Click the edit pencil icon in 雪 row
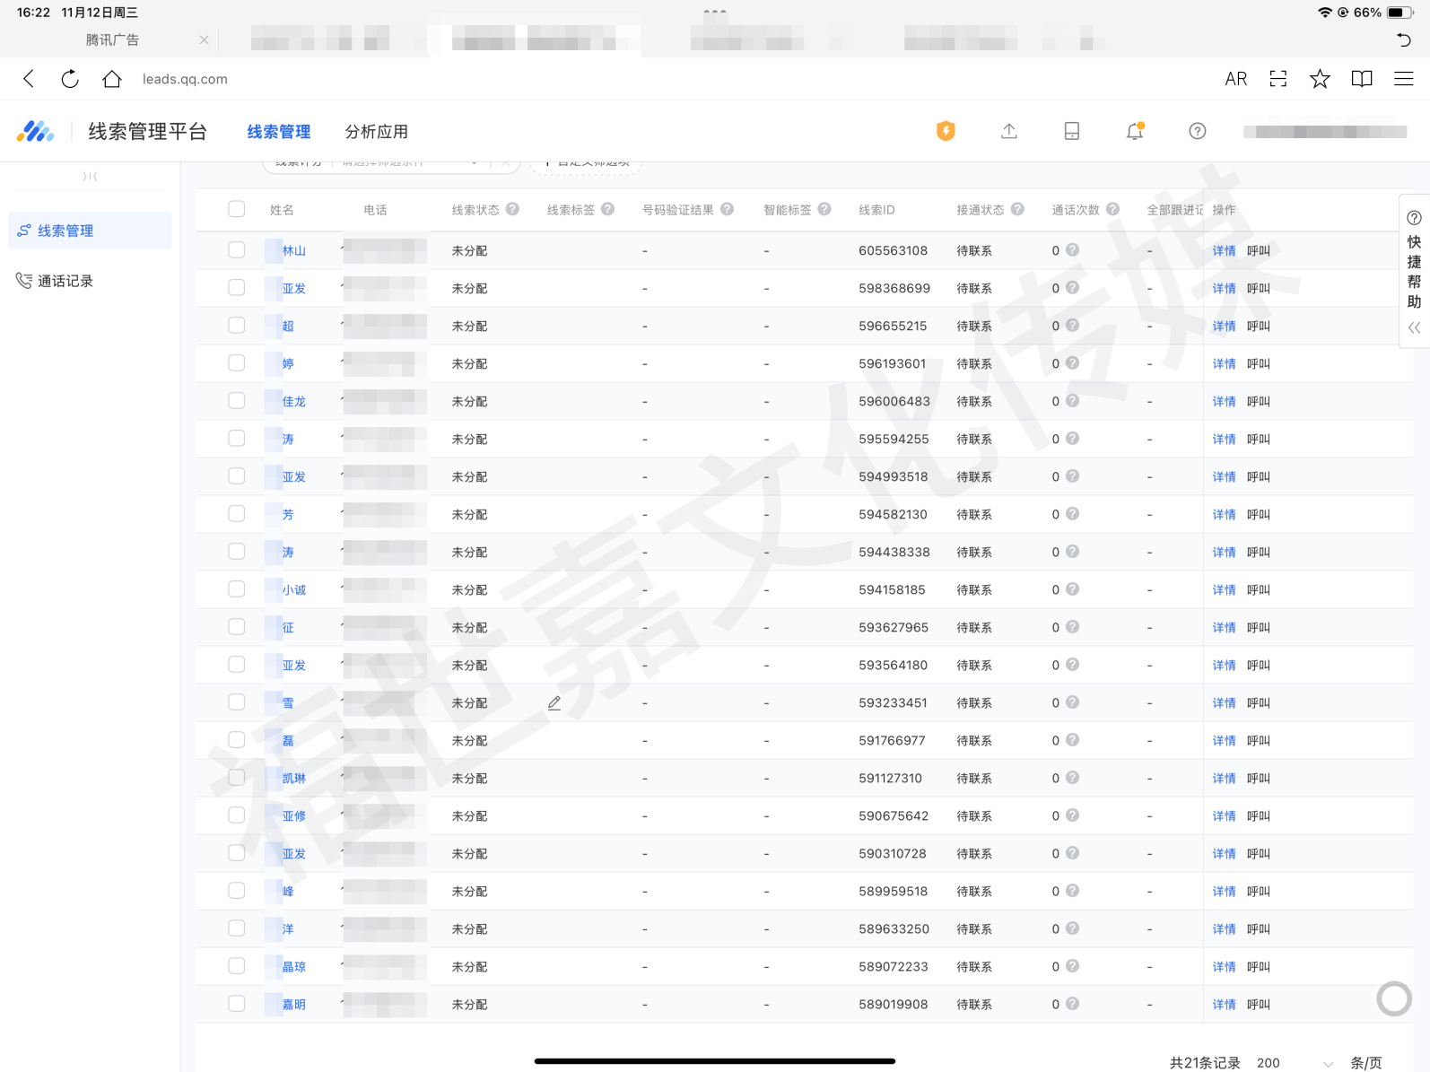Viewport: 1430px width, 1072px height. point(554,703)
